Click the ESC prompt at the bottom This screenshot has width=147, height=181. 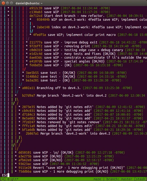5,175
